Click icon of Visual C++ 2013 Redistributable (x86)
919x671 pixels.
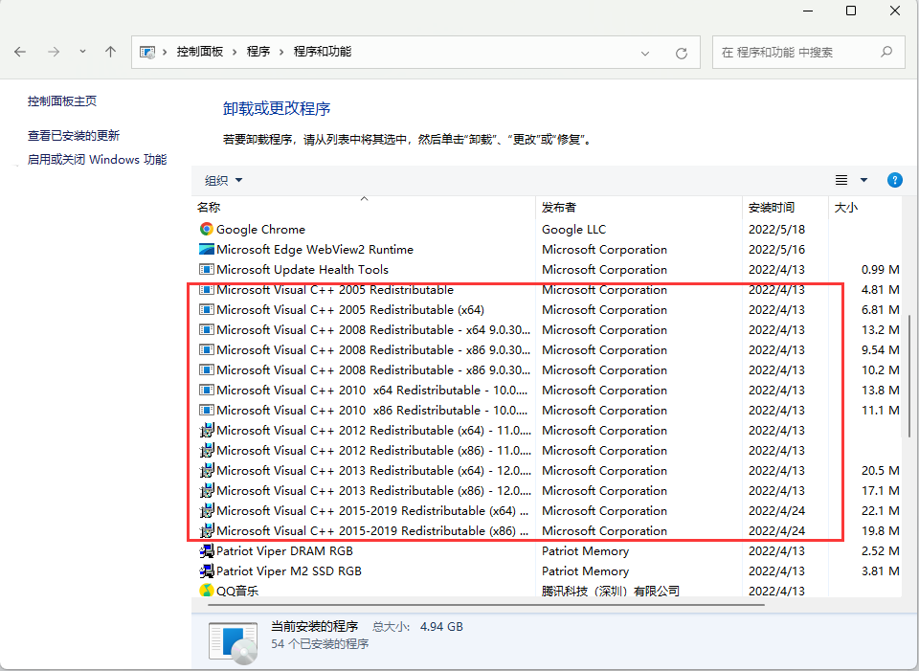click(x=207, y=490)
